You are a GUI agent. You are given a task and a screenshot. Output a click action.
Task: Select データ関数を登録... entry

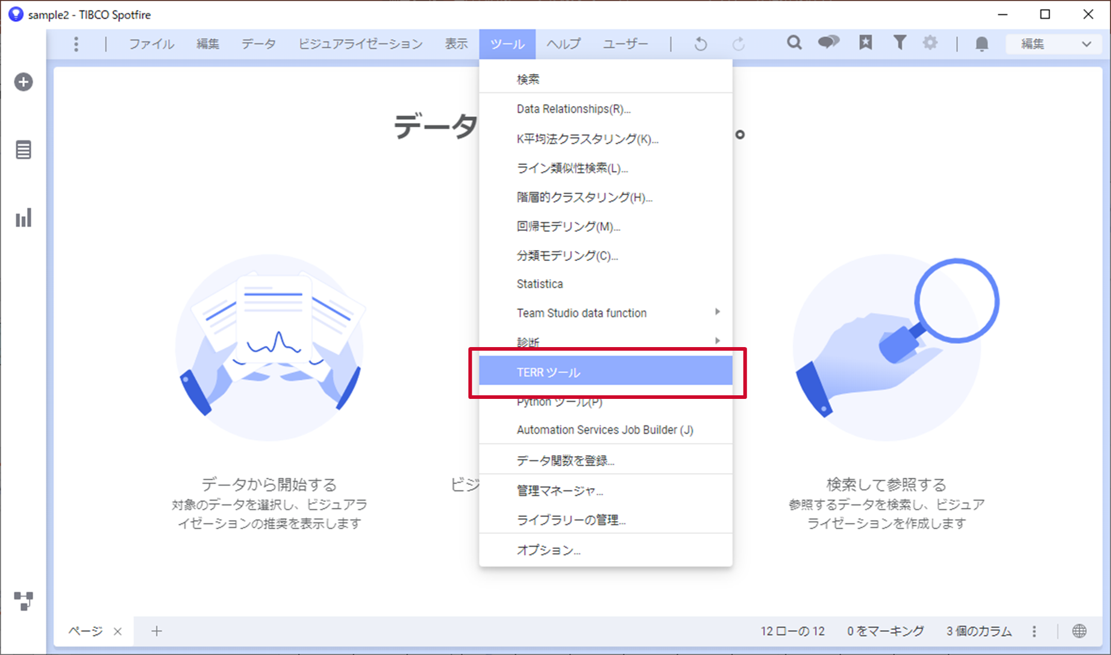pos(606,460)
